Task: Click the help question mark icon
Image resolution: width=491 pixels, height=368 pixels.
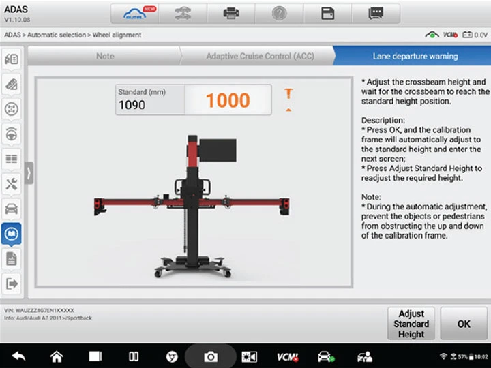Action: 279,13
